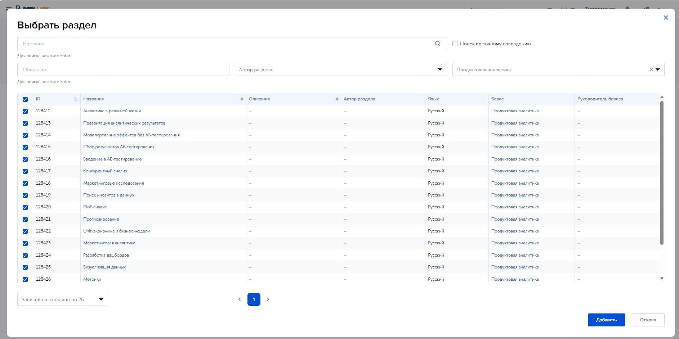Go to next page arrow
Screen dimensions: 679x339
(x=268, y=299)
